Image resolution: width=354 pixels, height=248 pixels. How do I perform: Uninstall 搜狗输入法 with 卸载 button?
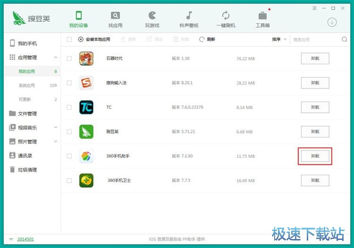[x=315, y=83]
